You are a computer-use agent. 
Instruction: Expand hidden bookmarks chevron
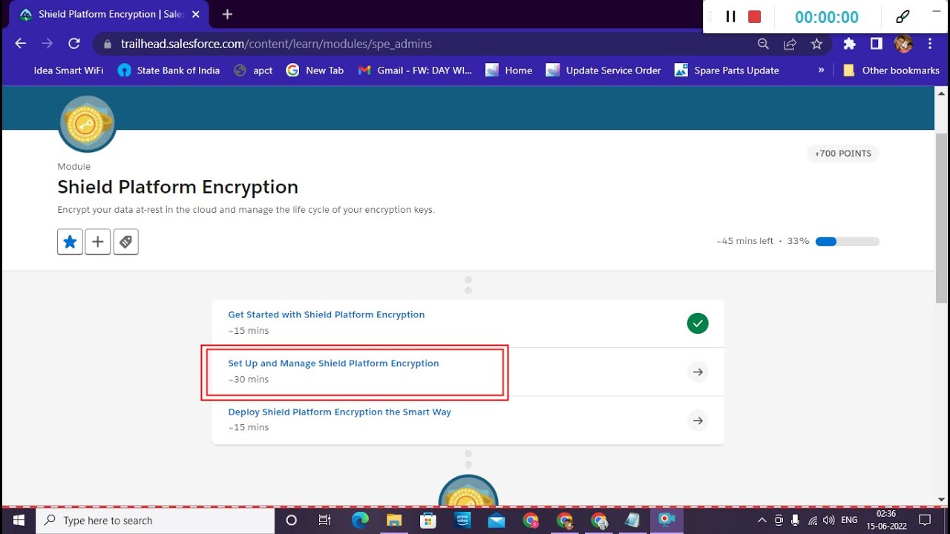point(822,70)
